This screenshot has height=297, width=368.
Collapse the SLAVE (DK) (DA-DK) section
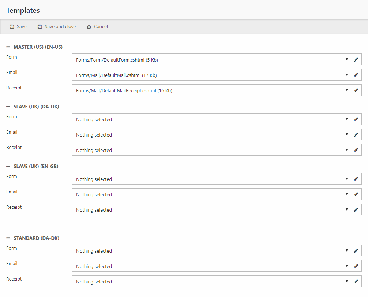(x=8, y=107)
